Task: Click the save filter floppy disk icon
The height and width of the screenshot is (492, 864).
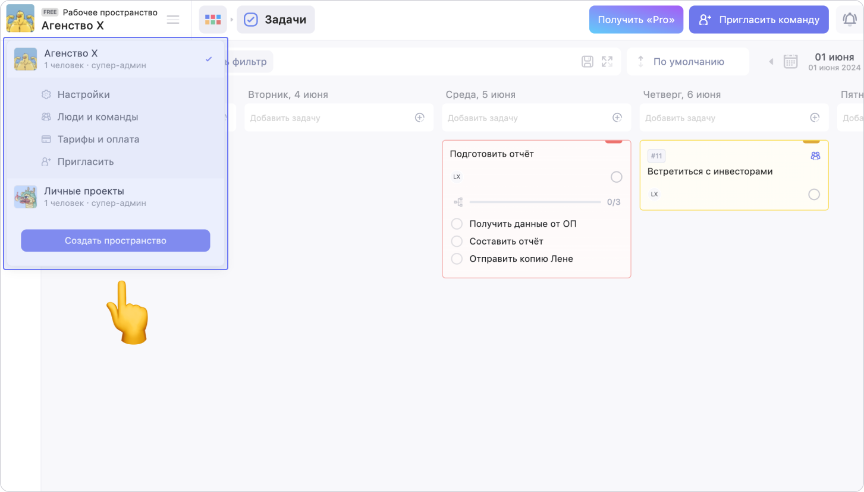Action: 587,62
